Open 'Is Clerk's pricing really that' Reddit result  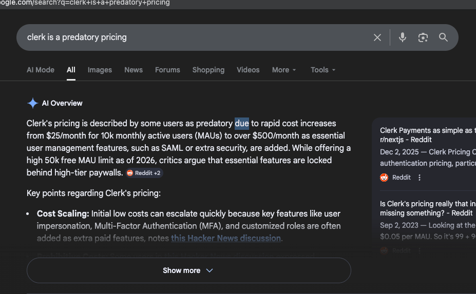[428, 208]
